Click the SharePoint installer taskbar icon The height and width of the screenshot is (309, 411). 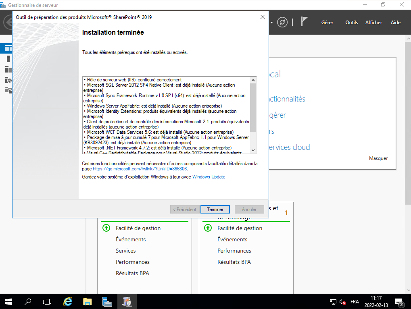[x=127, y=301]
